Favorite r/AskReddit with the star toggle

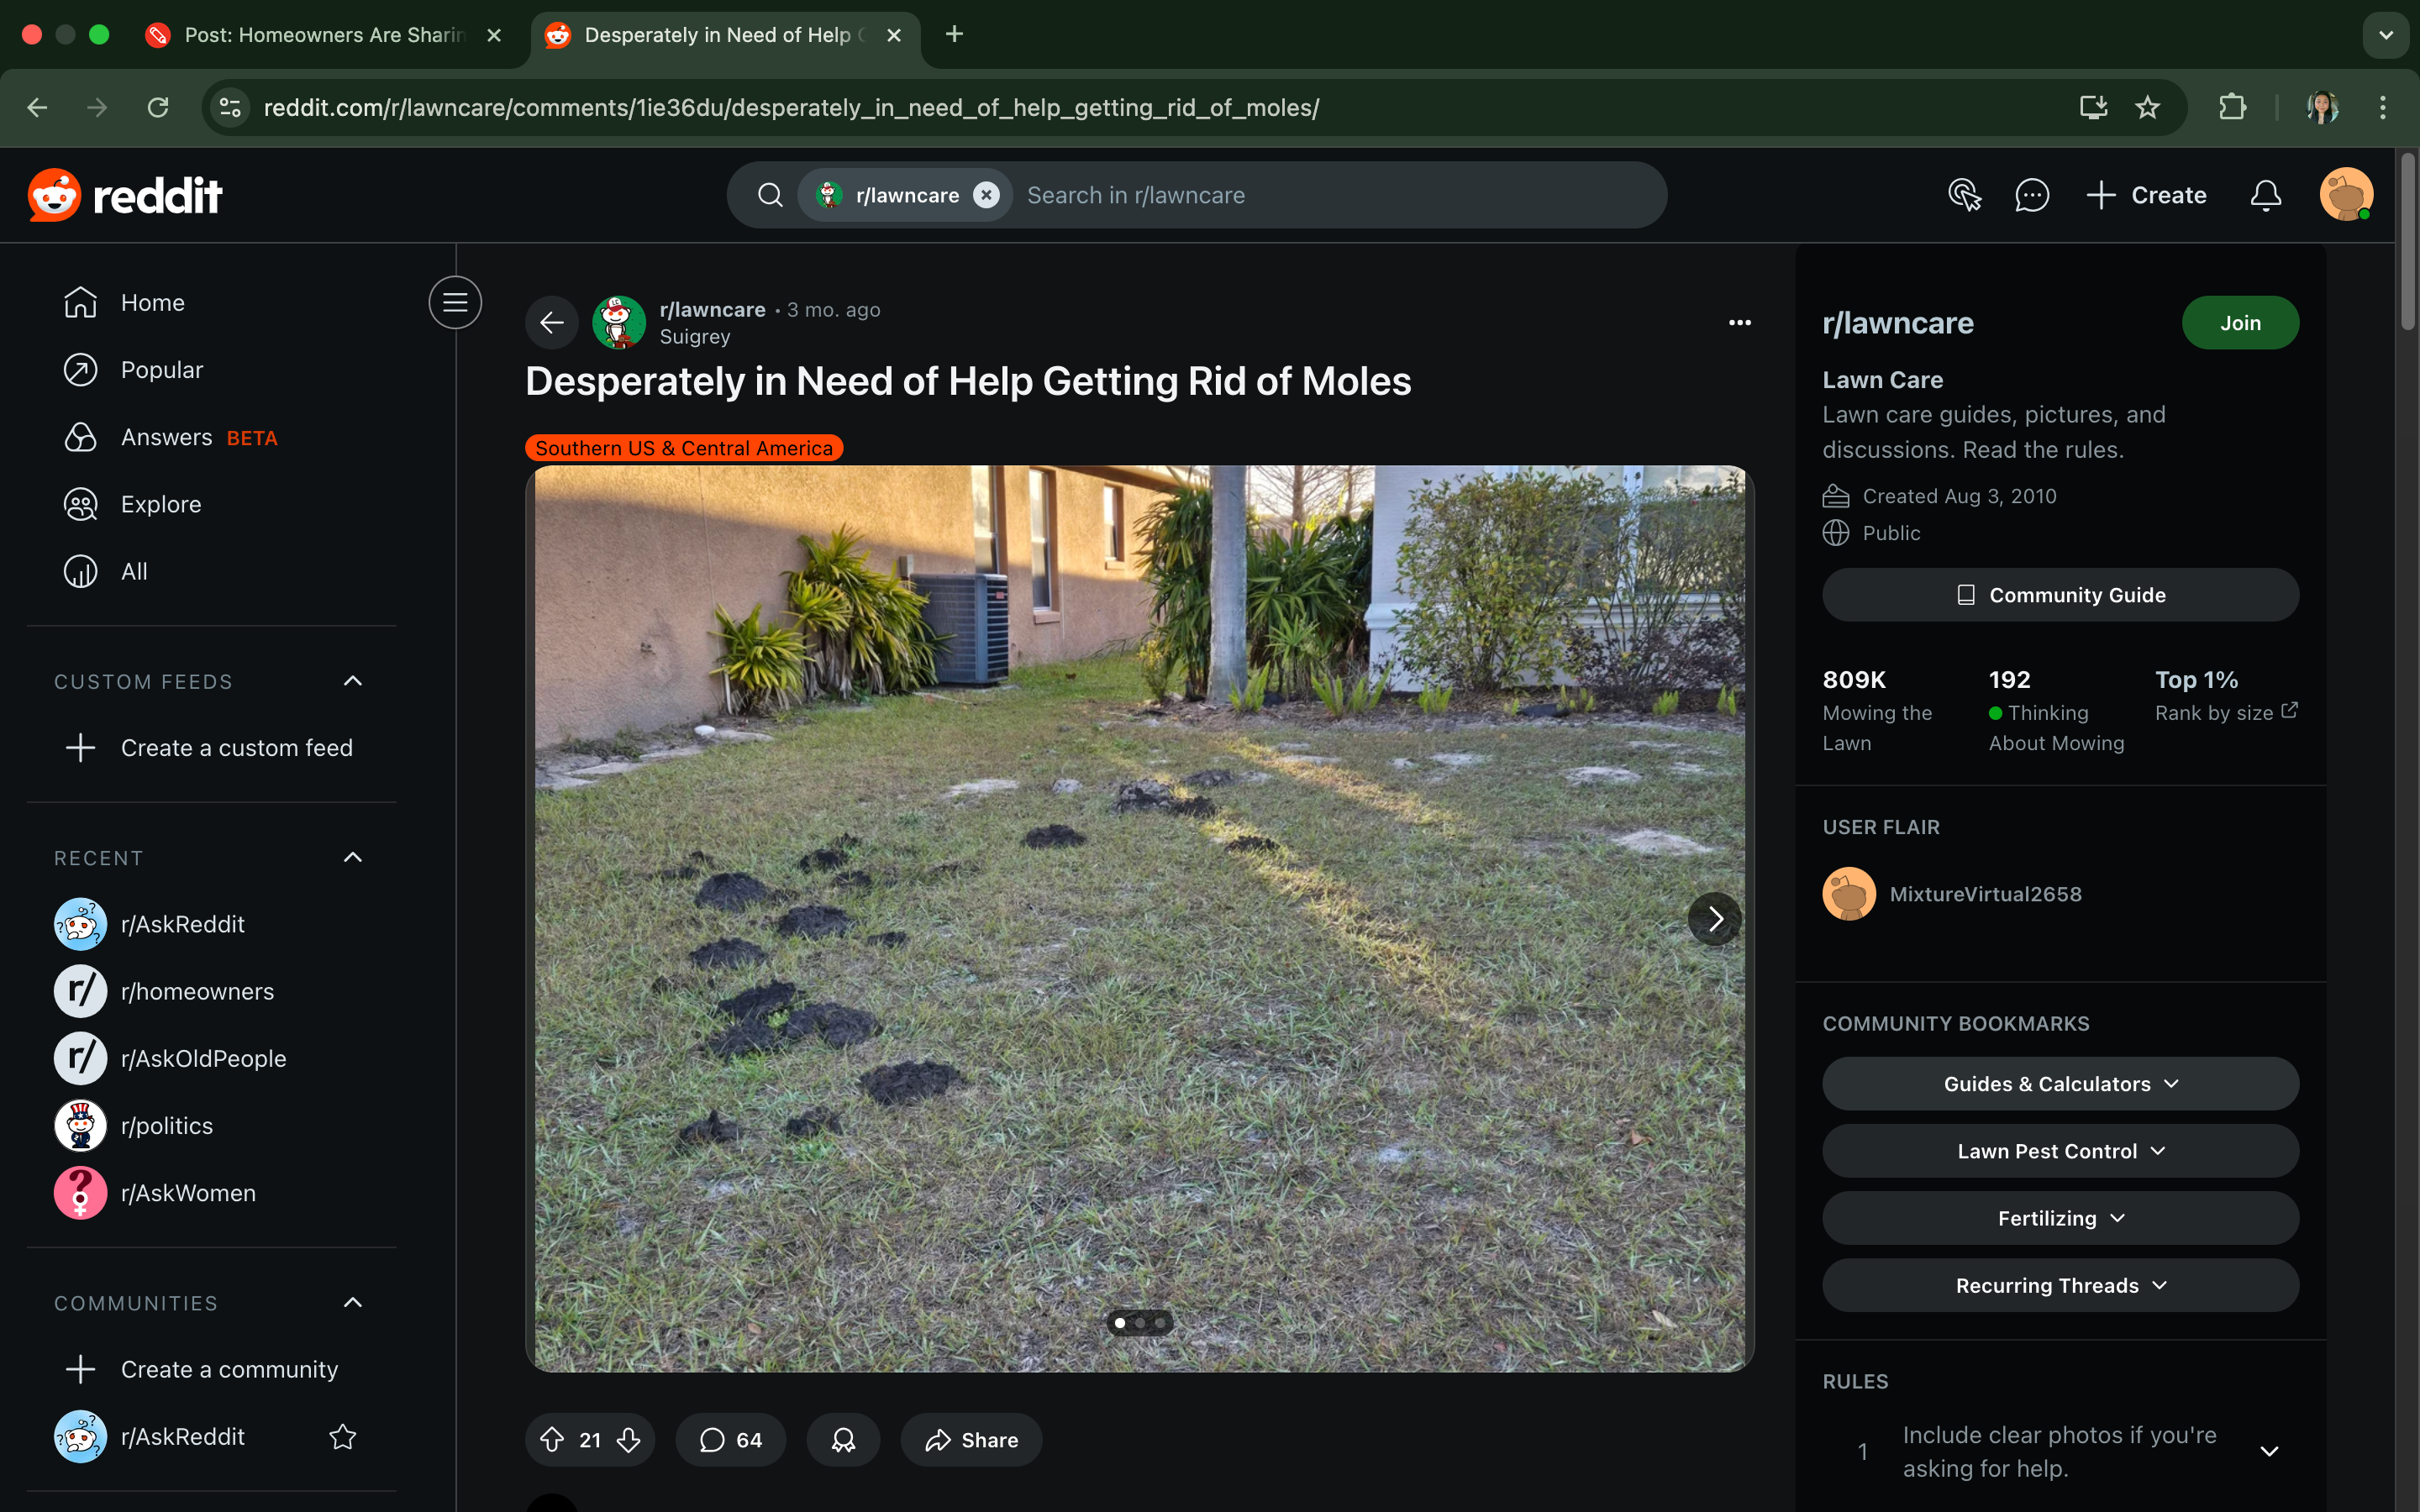[x=341, y=1437]
